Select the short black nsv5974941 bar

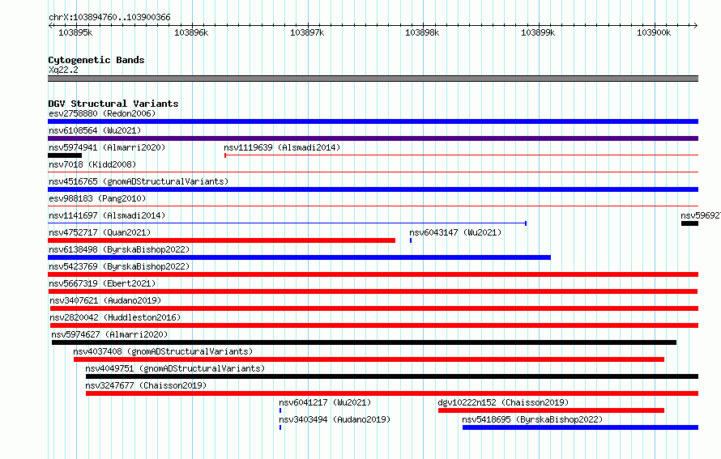click(65, 155)
